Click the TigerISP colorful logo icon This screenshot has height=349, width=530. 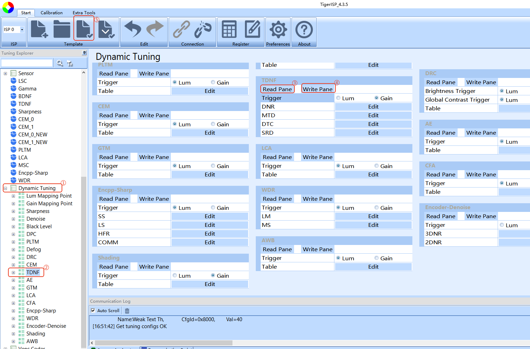(8, 7)
